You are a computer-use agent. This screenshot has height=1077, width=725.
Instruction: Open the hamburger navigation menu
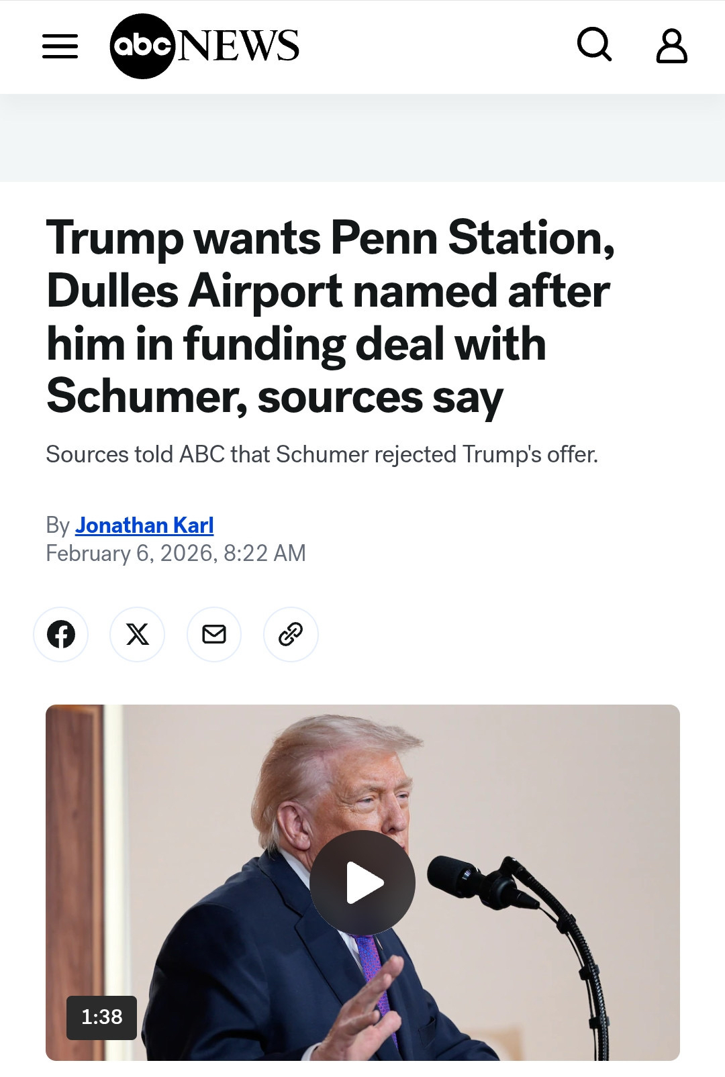[x=60, y=46]
